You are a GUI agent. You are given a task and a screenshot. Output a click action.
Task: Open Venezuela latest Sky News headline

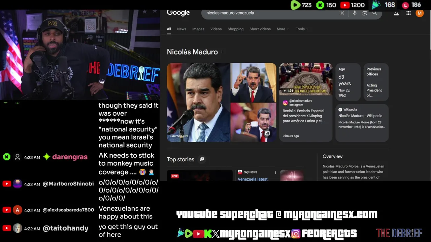coord(253,179)
